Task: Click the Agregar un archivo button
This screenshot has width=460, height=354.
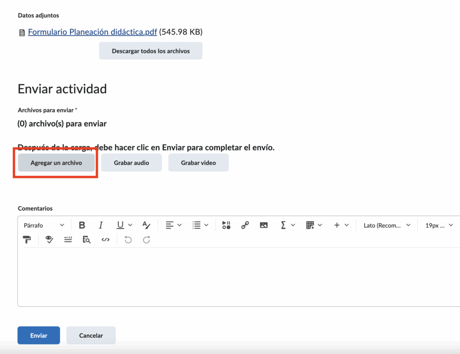Action: click(x=56, y=163)
